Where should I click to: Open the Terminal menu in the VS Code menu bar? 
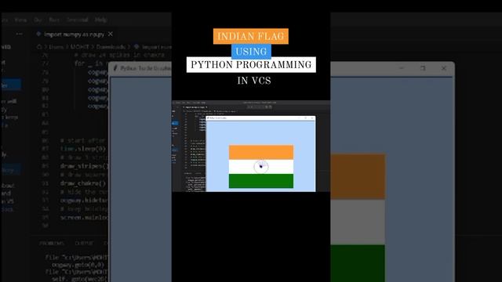click(77, 20)
